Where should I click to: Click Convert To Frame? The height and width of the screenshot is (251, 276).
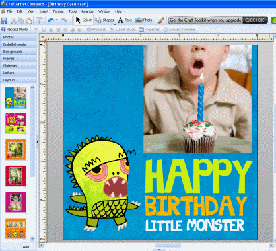pyautogui.click(x=179, y=29)
